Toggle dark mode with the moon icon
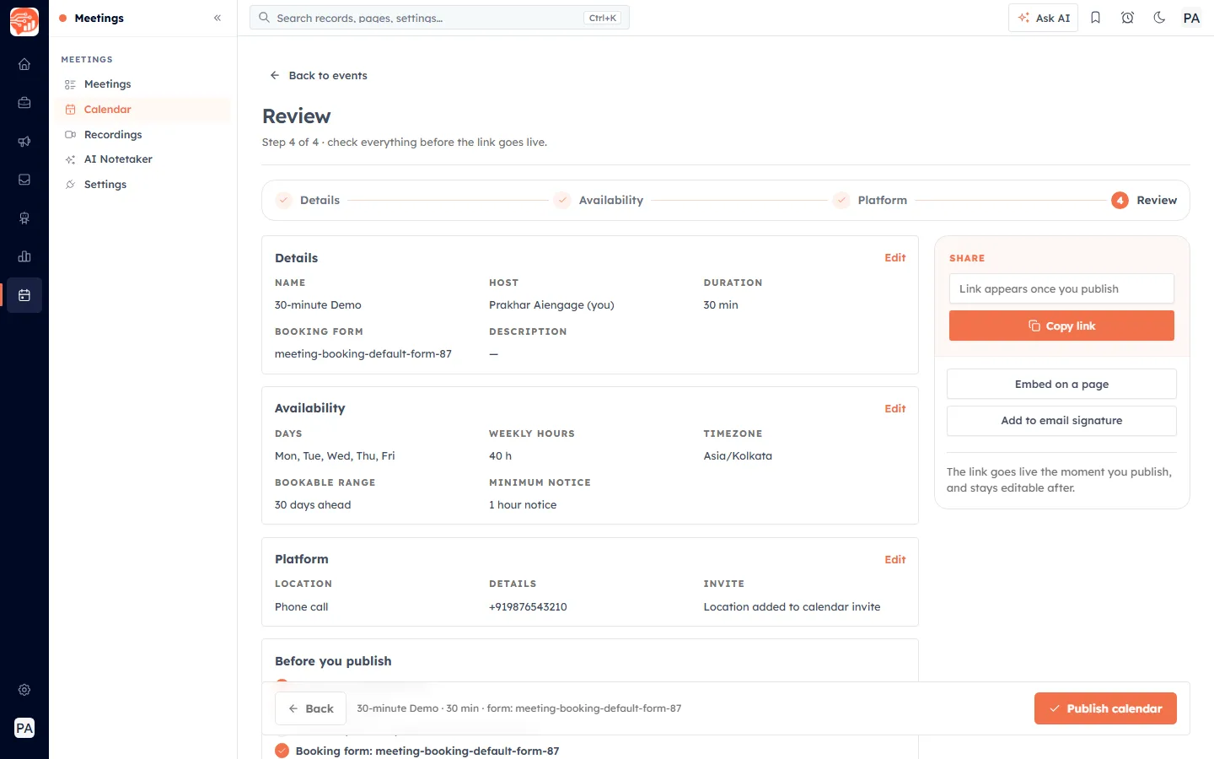Viewport: 1214px width, 759px height. click(1159, 18)
